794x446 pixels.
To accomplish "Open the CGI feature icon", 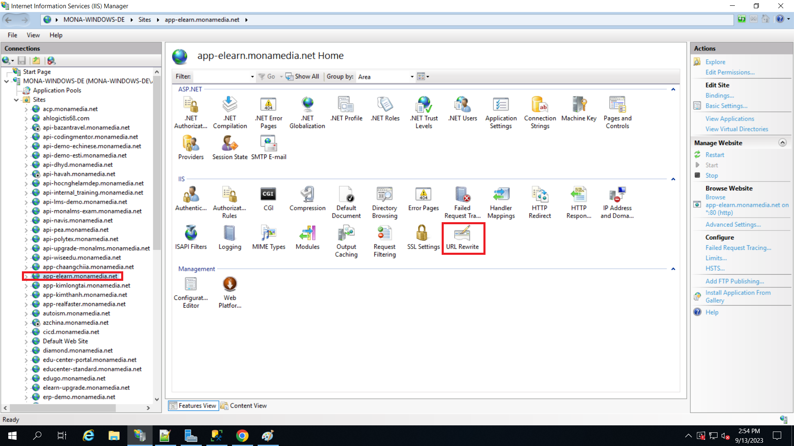I will 268,199.
